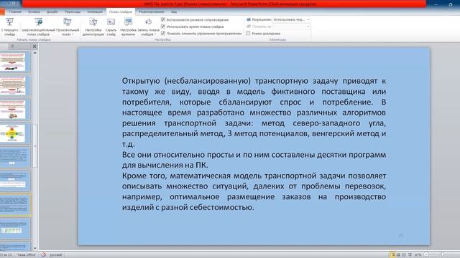Image resolution: width=460 pixels, height=258 pixels.
Task: Toggle Show Media Controls checkbox
Action: (163, 34)
